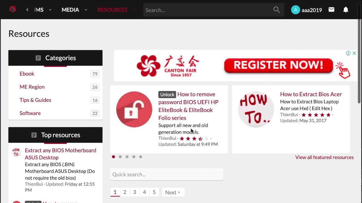The height and width of the screenshot is (203, 362).
Task: Open the ME Region category
Action: click(32, 87)
